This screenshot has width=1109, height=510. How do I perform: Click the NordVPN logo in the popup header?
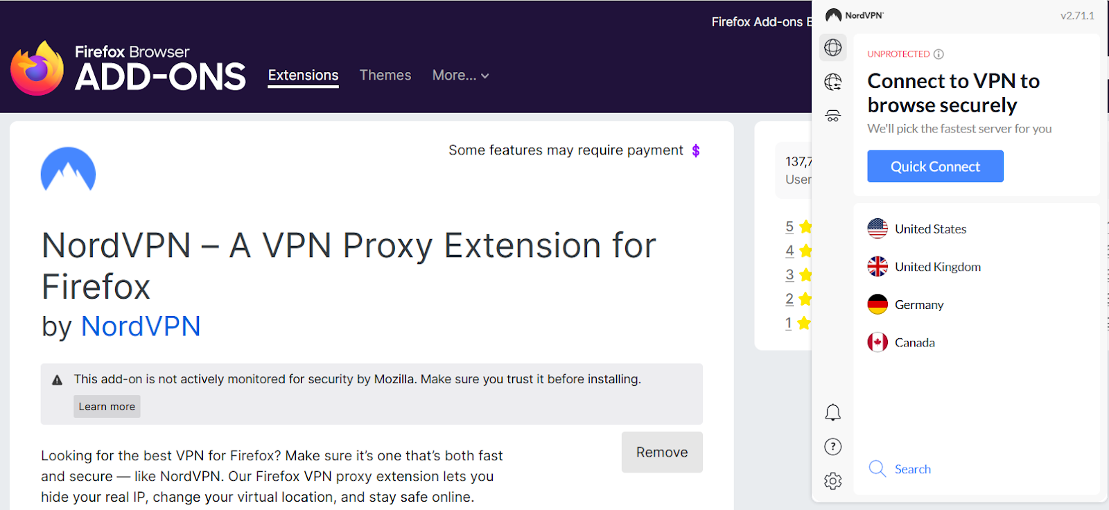[854, 15]
